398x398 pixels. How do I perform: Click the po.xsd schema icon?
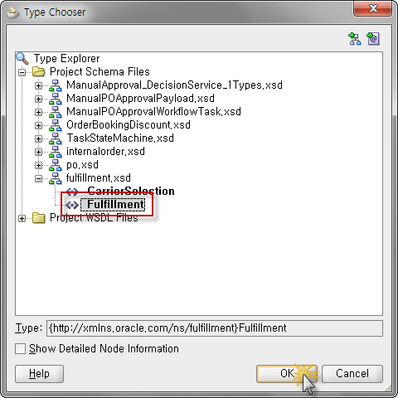[x=56, y=165]
